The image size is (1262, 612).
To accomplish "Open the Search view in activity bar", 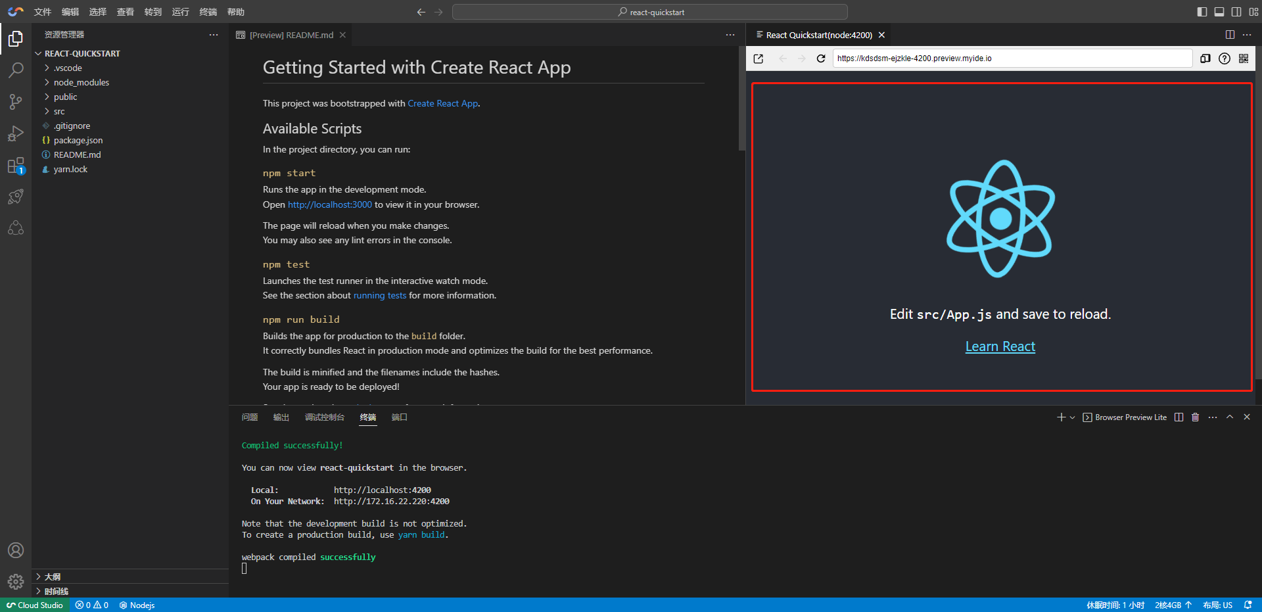I will [x=16, y=70].
